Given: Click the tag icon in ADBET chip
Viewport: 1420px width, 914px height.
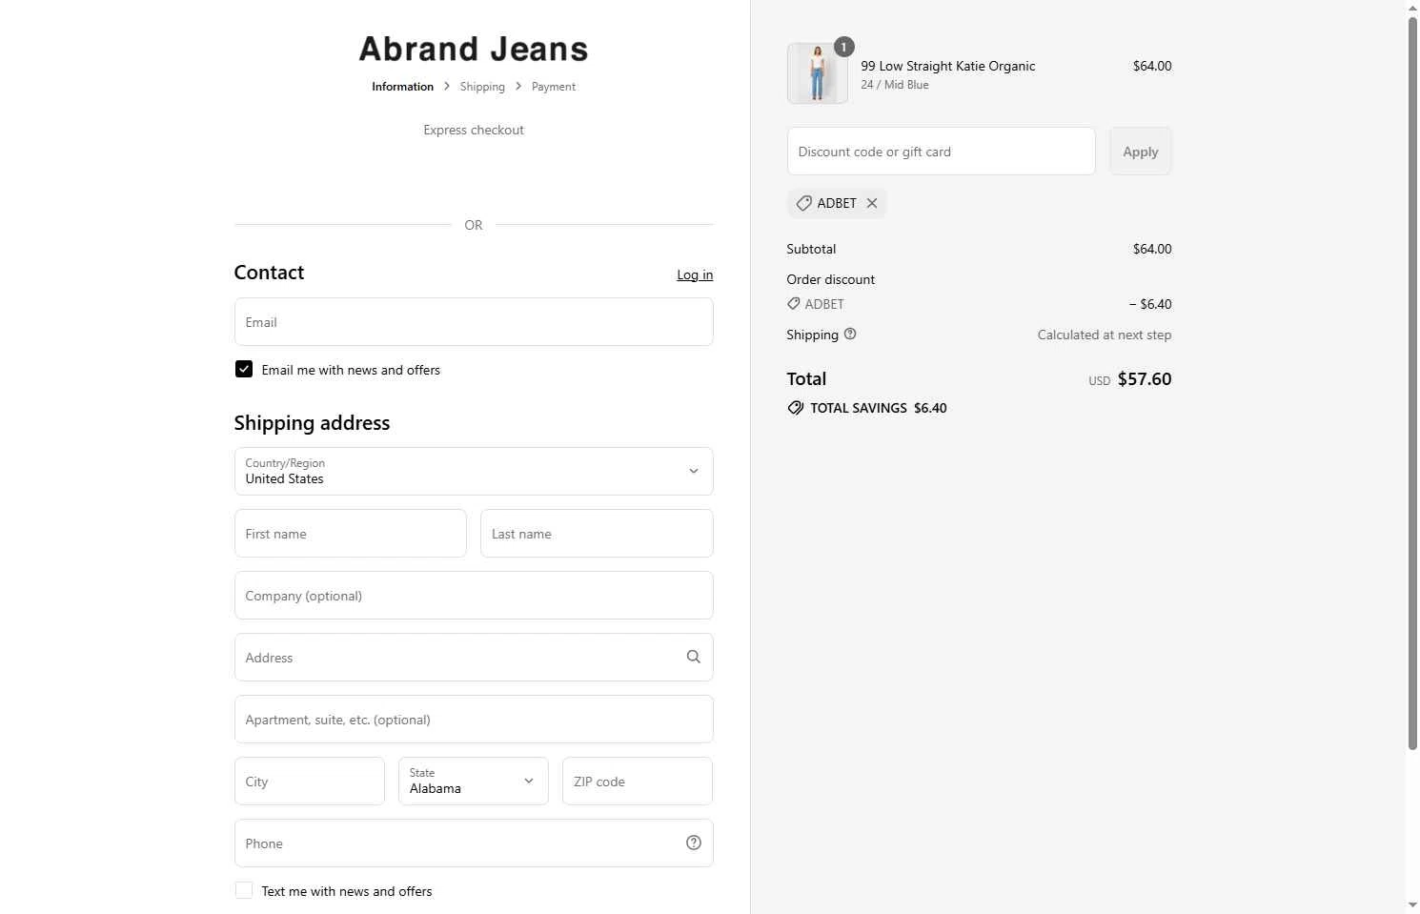Looking at the screenshot, I should (x=803, y=203).
